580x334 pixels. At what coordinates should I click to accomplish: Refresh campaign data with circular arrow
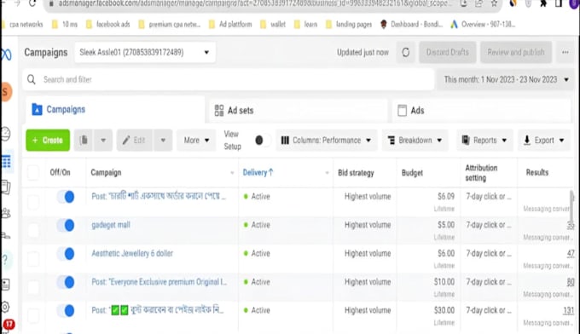click(406, 53)
